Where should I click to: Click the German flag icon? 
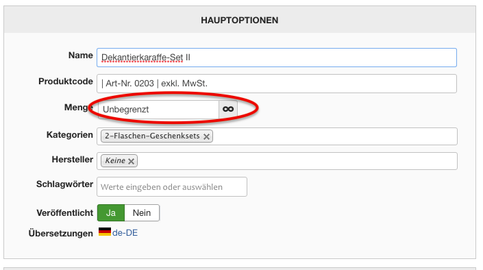tap(105, 232)
